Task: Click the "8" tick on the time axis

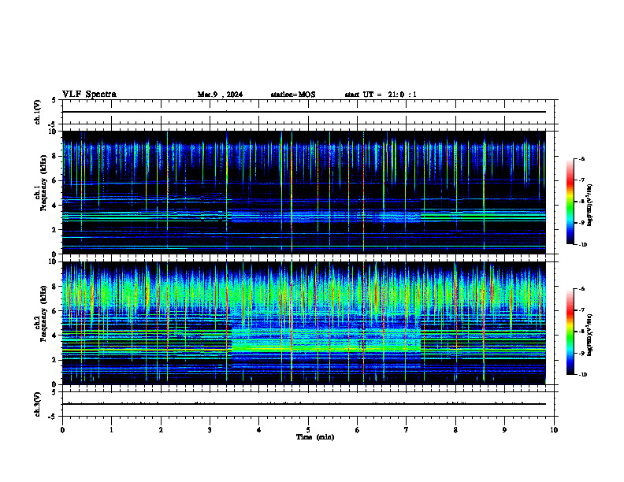Action: coord(455,430)
